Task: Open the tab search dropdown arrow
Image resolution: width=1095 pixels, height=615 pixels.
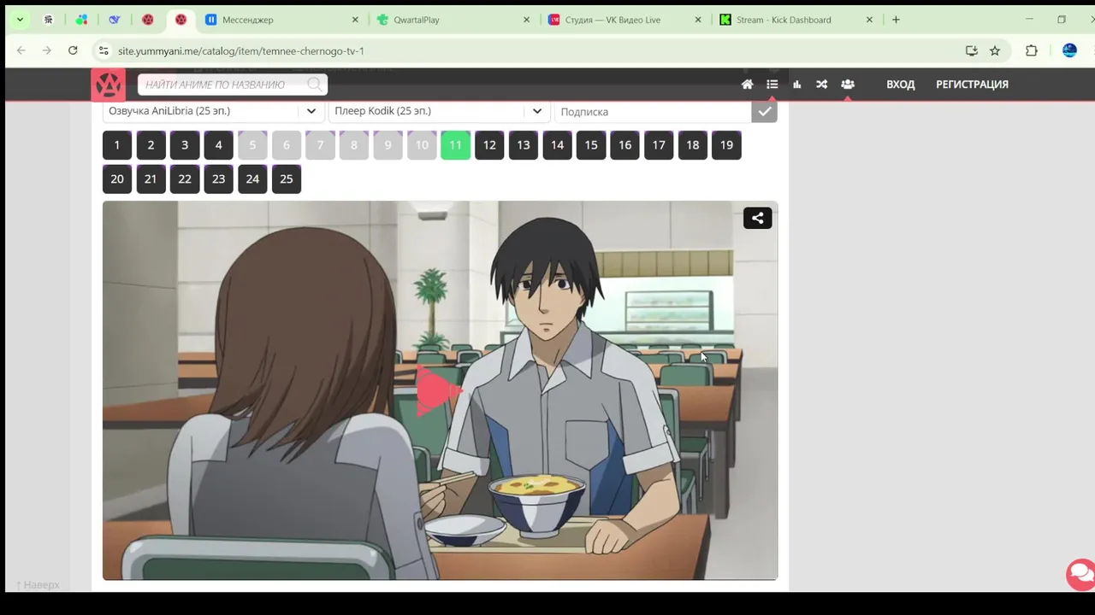Action: (20, 20)
